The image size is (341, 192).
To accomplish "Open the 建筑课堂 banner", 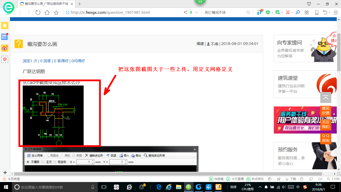I will pos(305,84).
